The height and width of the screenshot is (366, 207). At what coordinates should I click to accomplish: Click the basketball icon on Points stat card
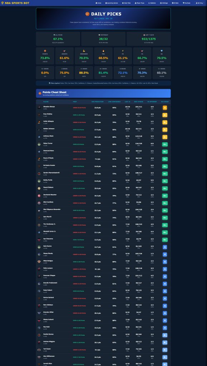coord(45,51)
